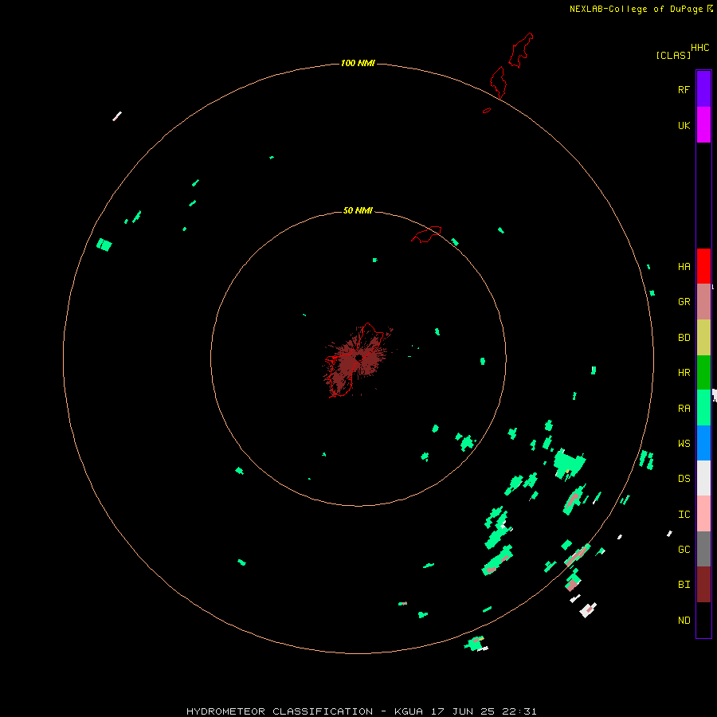Viewport: 717px width, 717px height.
Task: Click the RF purple legend swatch
Action: point(703,89)
